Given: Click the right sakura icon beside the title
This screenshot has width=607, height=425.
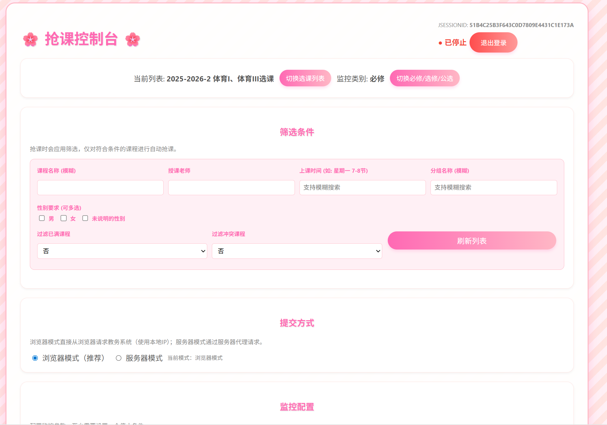Looking at the screenshot, I should click(133, 39).
